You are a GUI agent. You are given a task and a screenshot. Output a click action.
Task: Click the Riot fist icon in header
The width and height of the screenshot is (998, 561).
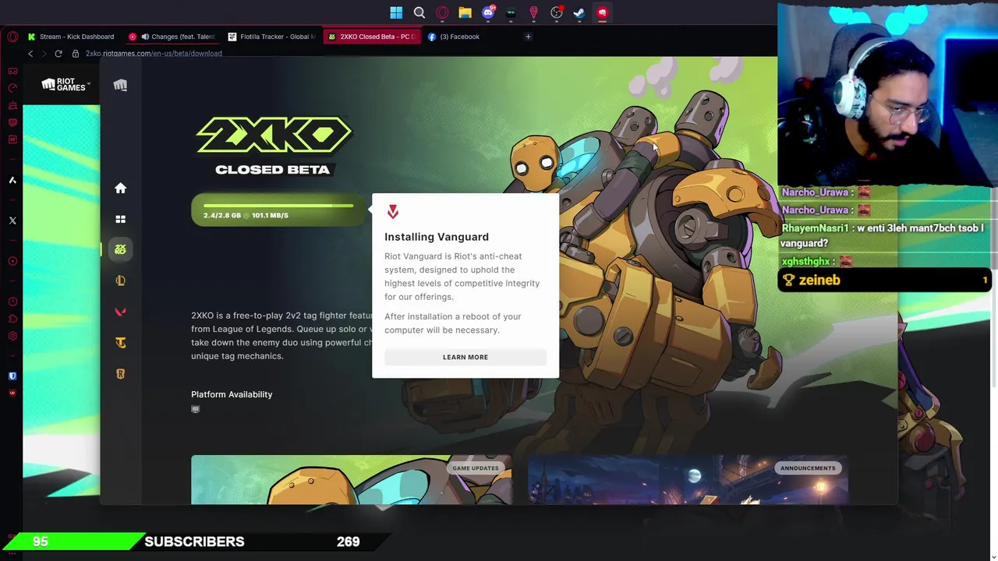click(x=120, y=85)
